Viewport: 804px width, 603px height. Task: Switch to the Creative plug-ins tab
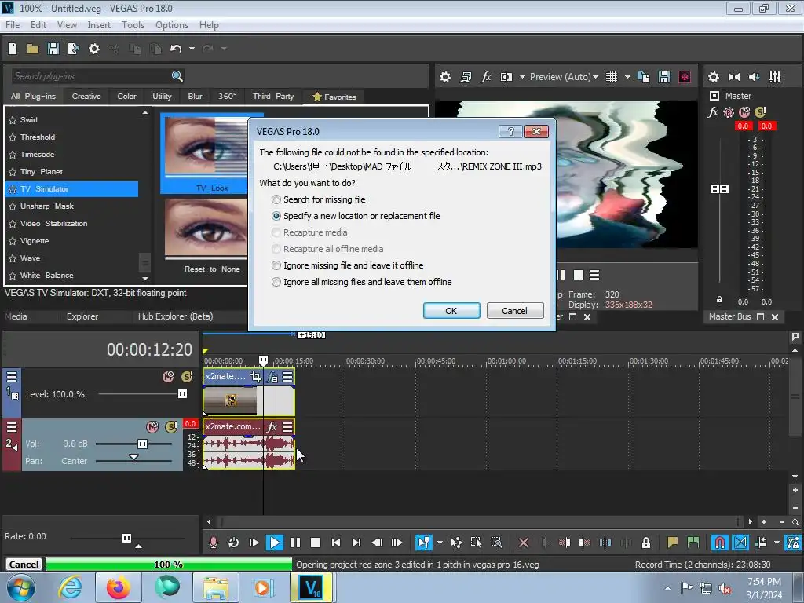point(86,97)
